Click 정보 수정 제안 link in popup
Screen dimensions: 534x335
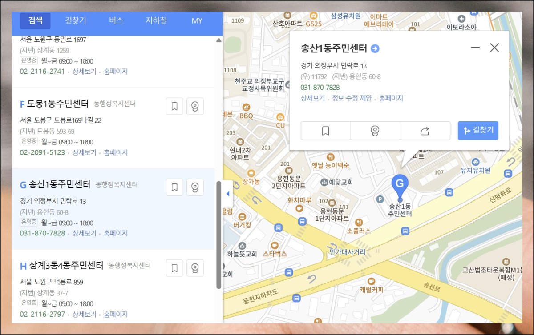tap(352, 98)
